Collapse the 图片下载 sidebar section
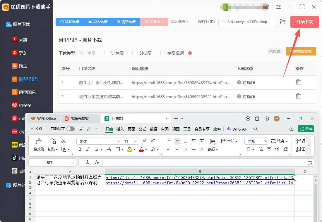The image size is (322, 222). (x=45, y=24)
